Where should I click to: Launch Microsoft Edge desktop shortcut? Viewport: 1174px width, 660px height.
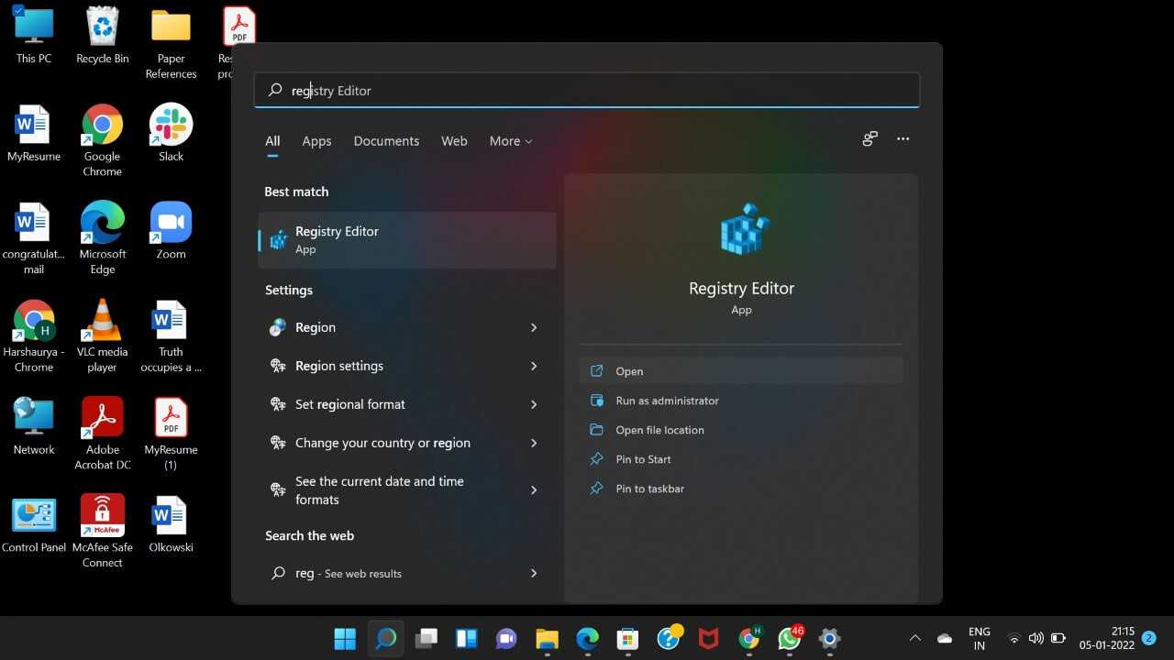(x=103, y=239)
